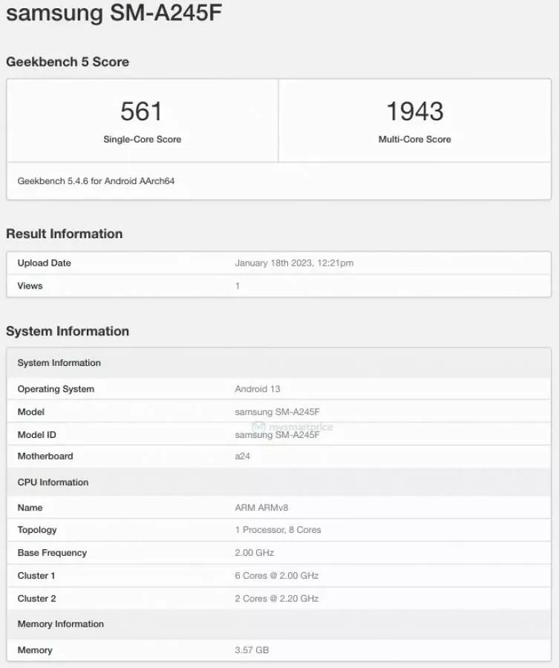The width and height of the screenshot is (559, 668).
Task: Click the Memory row label
Action: click(35, 650)
